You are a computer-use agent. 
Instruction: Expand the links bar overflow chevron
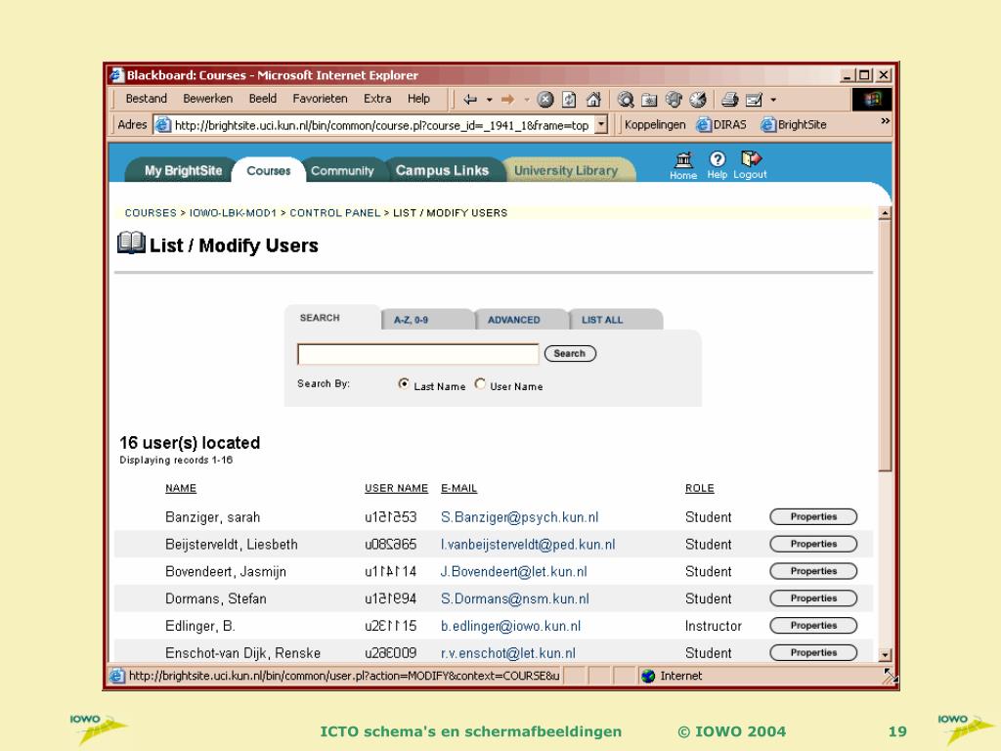(885, 121)
